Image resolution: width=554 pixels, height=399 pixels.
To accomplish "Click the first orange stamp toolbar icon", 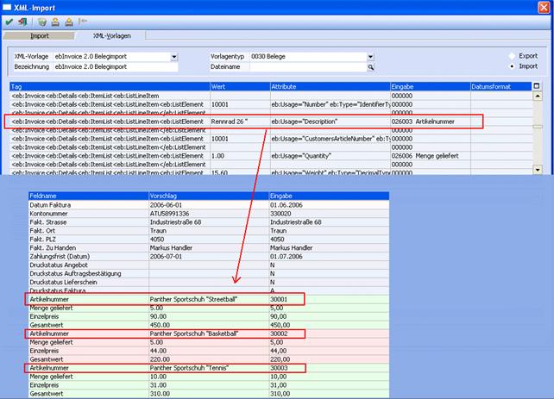I will (55, 22).
